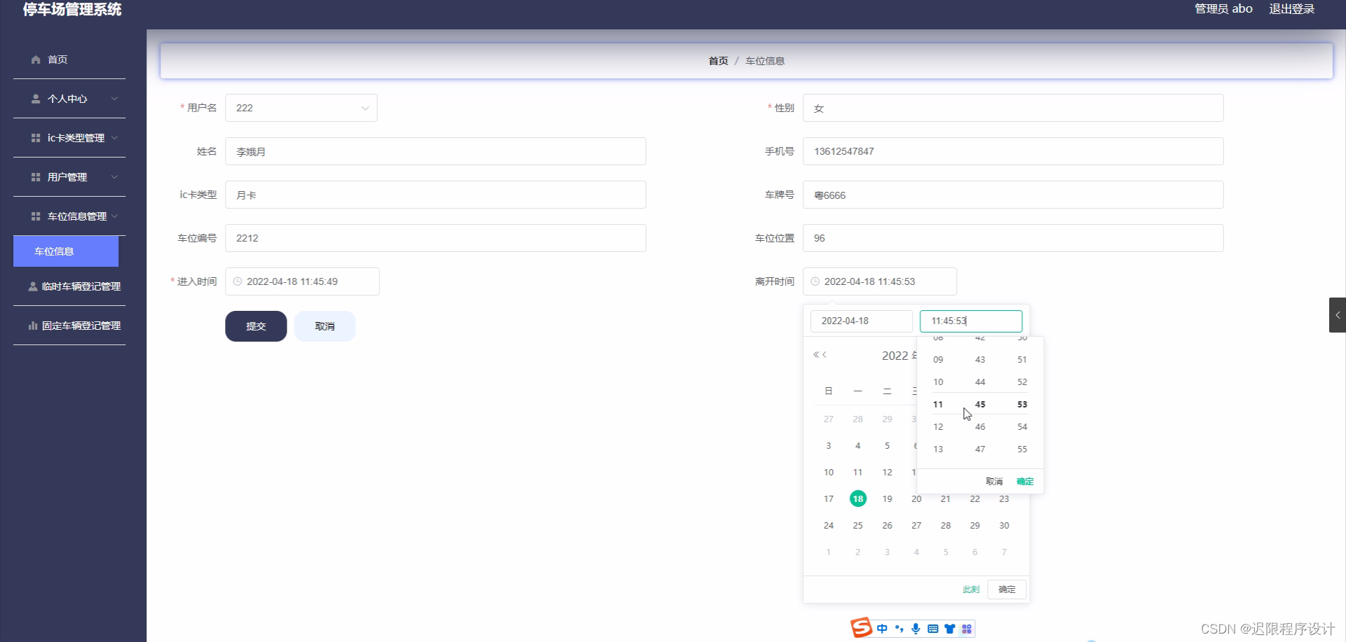This screenshot has height=642, width=1346.
Task: Select 车位信息 submenu item
Action: click(66, 251)
